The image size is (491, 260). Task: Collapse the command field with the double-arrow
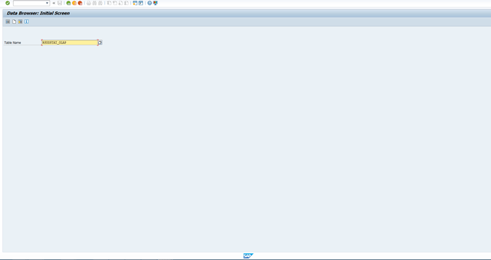point(54,3)
